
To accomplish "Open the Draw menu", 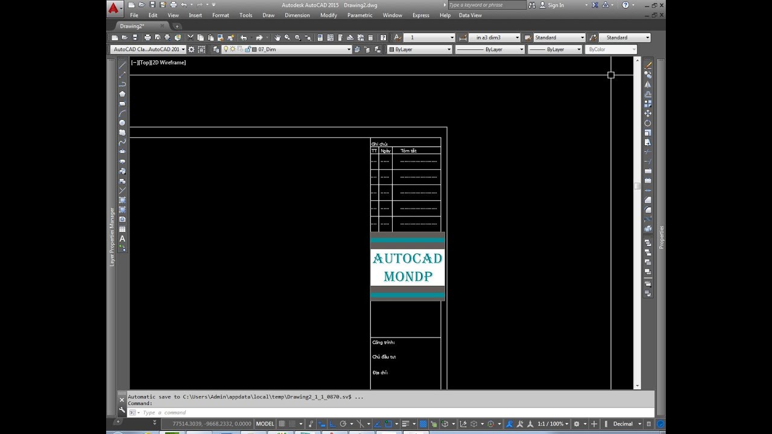I will [x=268, y=15].
